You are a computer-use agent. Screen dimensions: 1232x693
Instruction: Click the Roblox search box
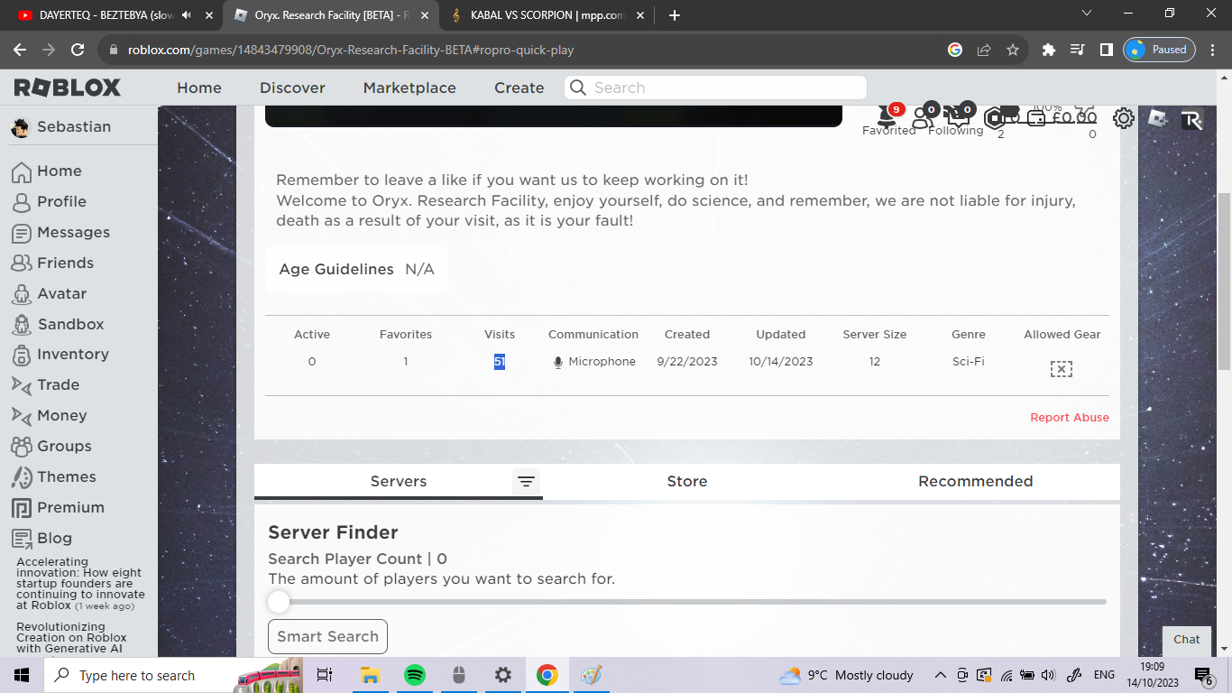pos(715,88)
